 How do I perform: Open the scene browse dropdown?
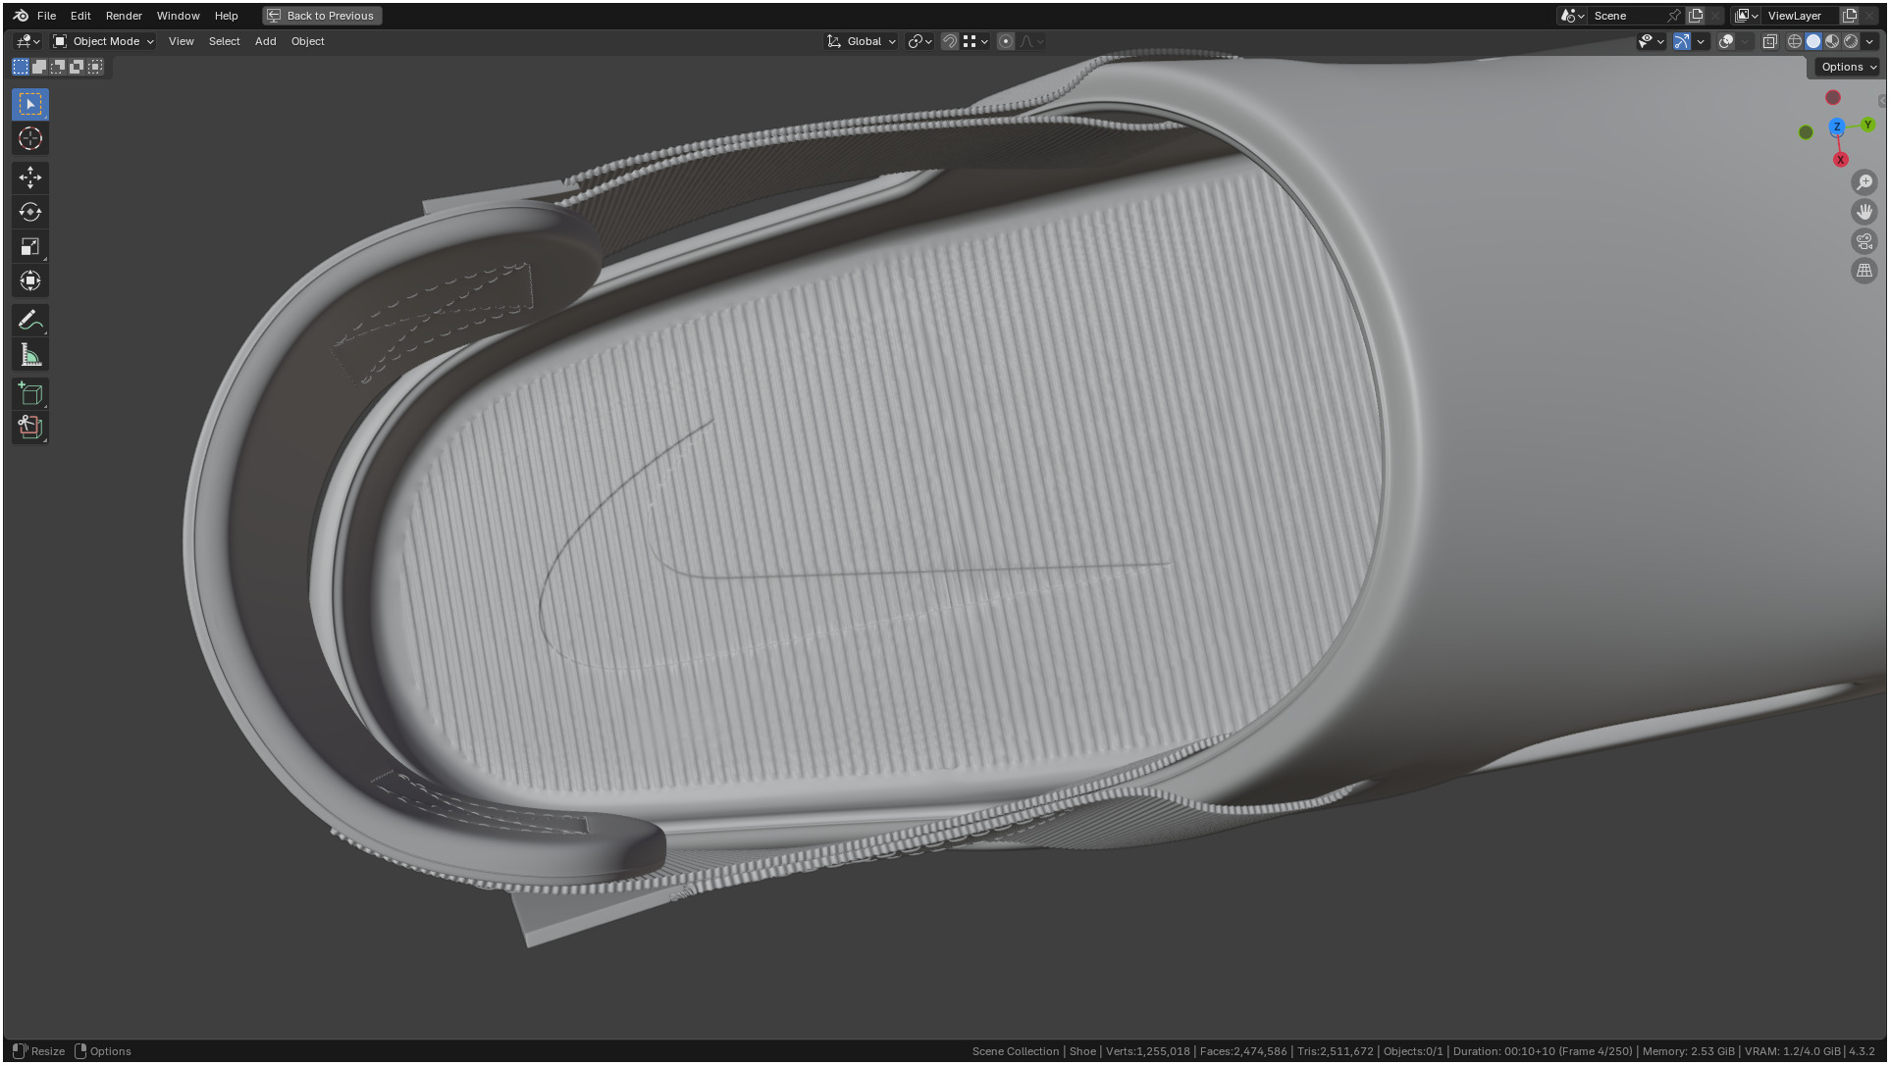click(x=1573, y=16)
